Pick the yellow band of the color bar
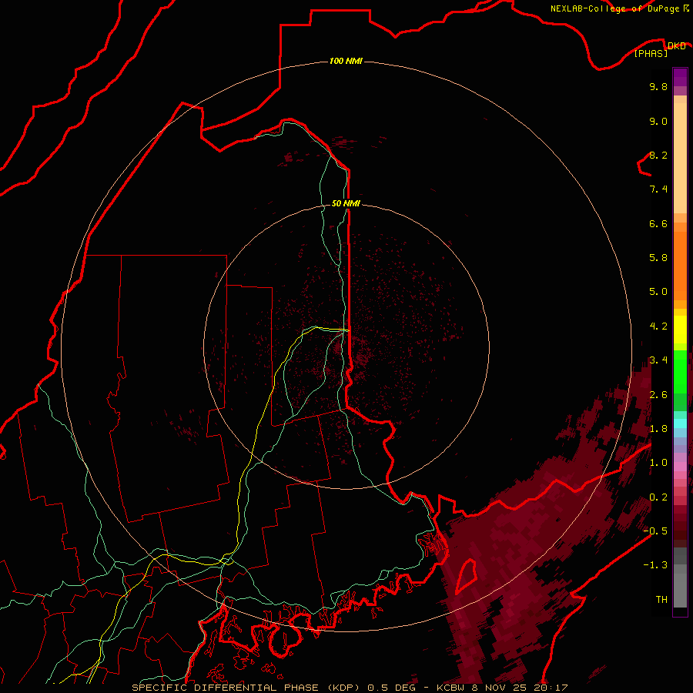693x693 pixels. click(x=680, y=330)
